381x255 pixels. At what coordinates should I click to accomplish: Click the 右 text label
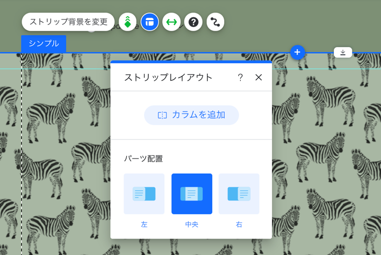[x=239, y=224]
